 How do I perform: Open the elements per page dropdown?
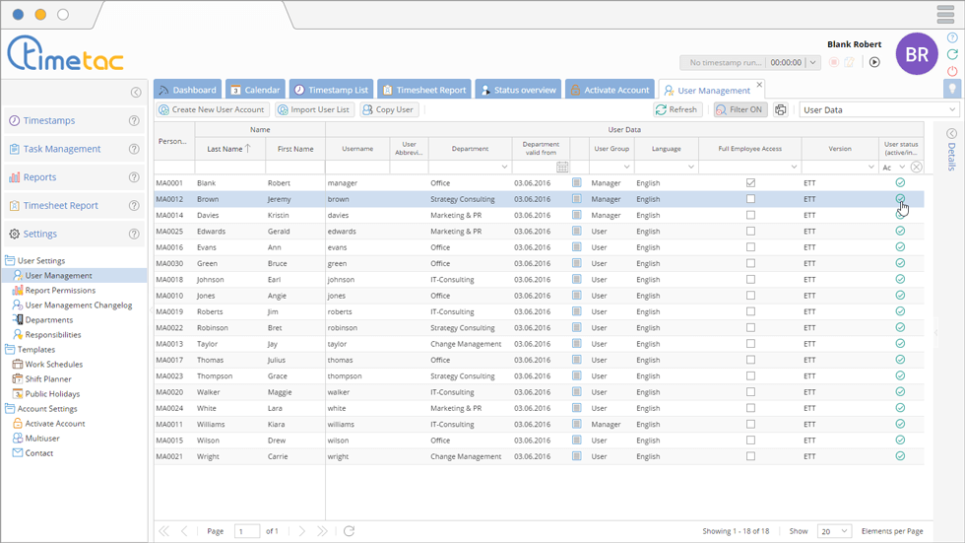click(833, 531)
